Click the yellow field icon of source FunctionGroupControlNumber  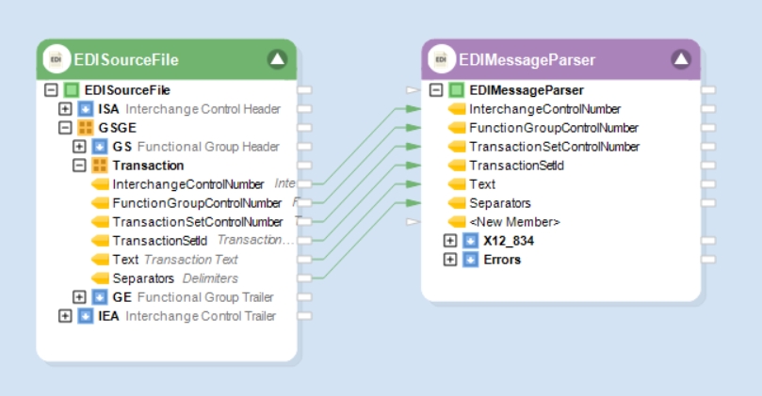(100, 203)
